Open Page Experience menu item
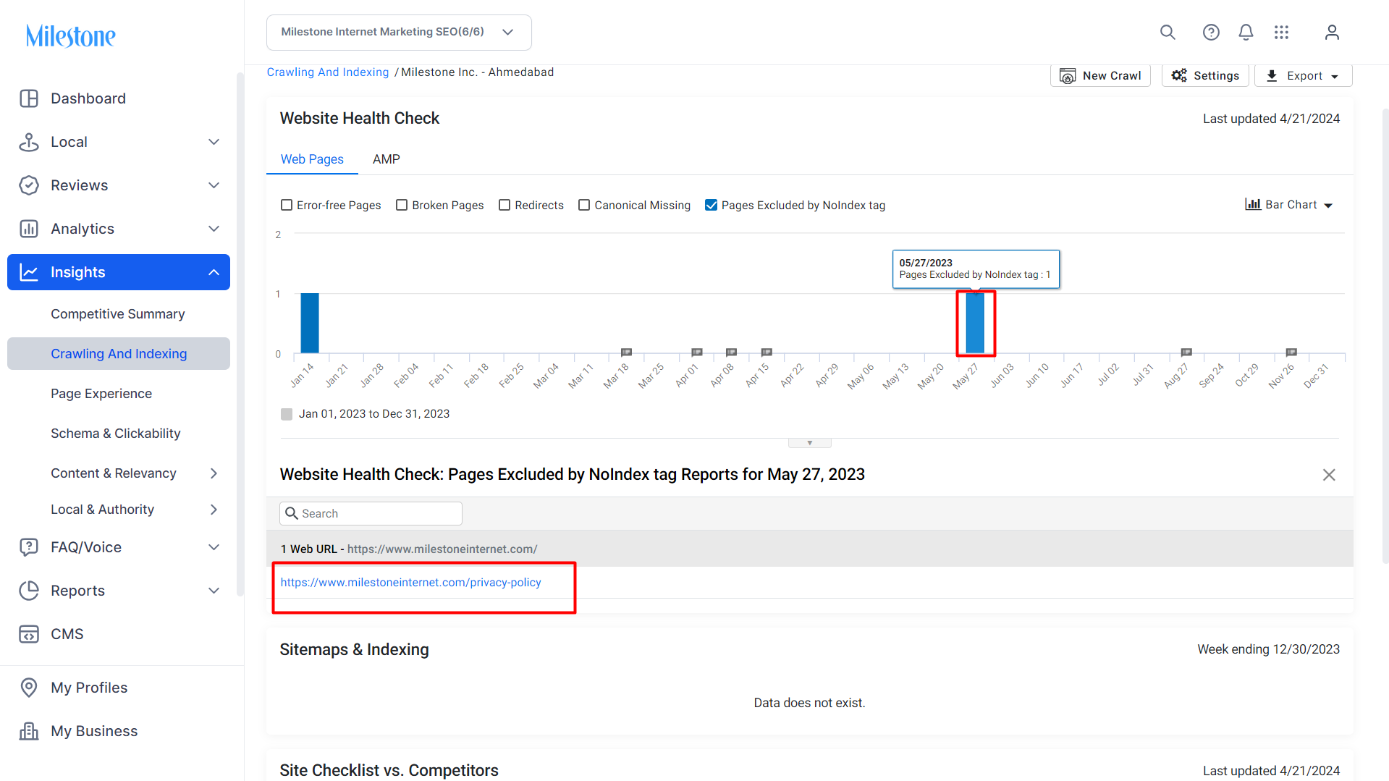This screenshot has height=781, width=1389. (101, 394)
